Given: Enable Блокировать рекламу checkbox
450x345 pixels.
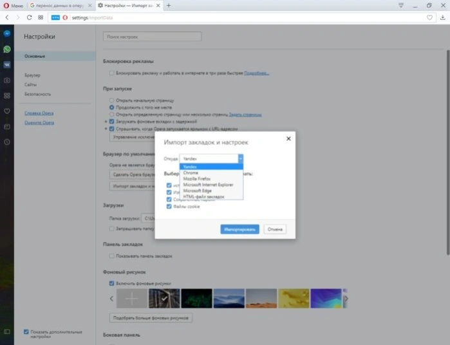Looking at the screenshot, I should pyautogui.click(x=111, y=73).
